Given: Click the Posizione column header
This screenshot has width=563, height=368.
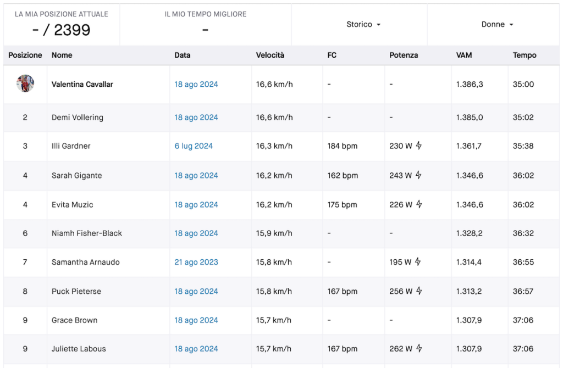Looking at the screenshot, I should point(25,55).
